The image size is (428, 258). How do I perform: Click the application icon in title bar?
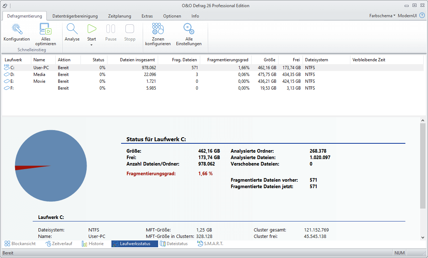[x=5, y=5]
